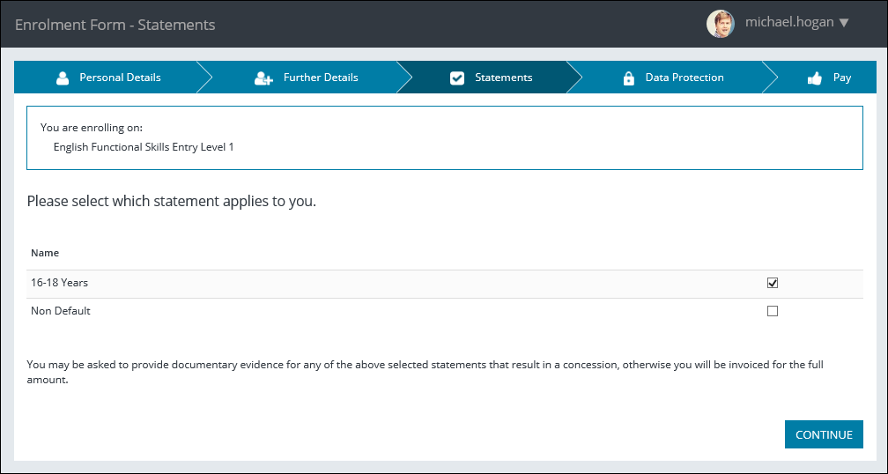Image resolution: width=888 pixels, height=474 pixels.
Task: Open the michael.hogan user dropdown arrow
Action: [844, 23]
